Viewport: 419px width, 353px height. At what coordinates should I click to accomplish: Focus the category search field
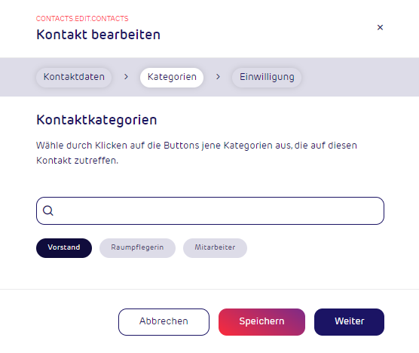coord(210,210)
